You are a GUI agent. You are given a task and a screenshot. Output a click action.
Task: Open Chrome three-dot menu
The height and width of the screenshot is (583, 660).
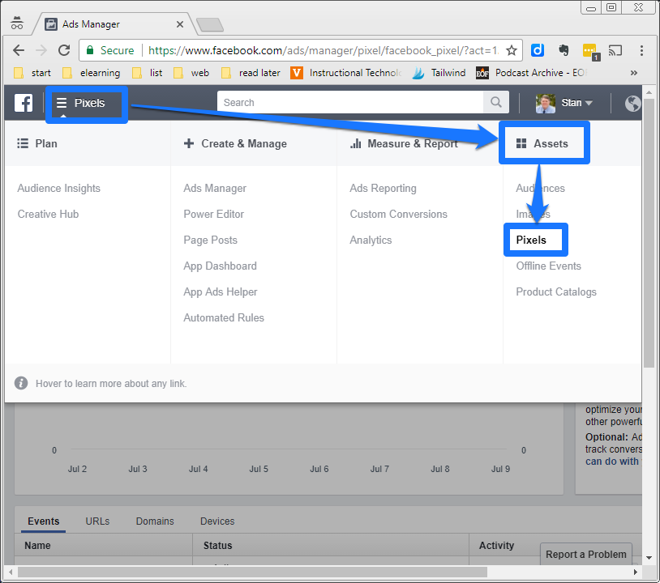[642, 50]
